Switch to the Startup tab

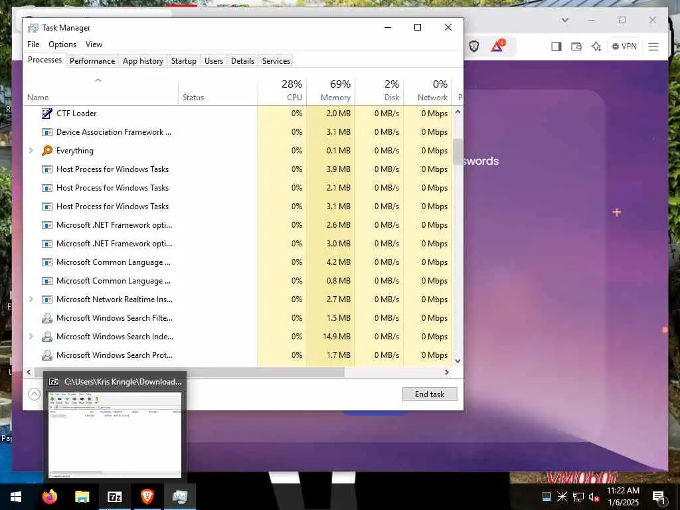click(184, 60)
